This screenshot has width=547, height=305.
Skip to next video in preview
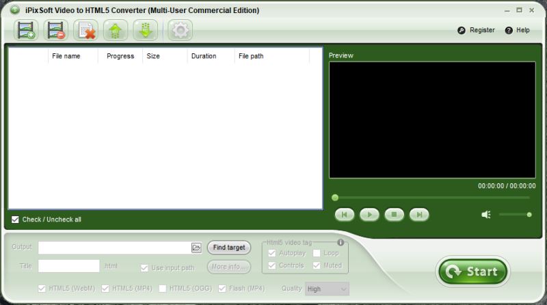(x=419, y=215)
